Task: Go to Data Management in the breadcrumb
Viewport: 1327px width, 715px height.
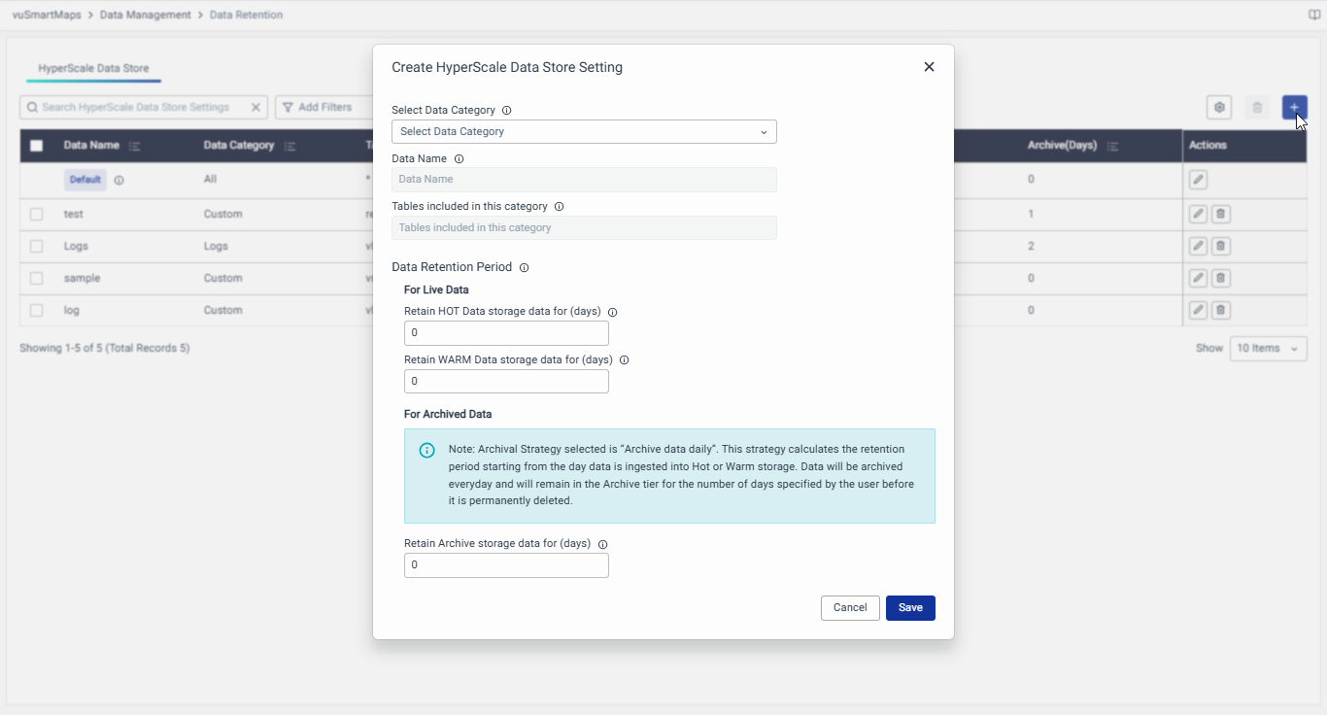Action: (x=146, y=16)
